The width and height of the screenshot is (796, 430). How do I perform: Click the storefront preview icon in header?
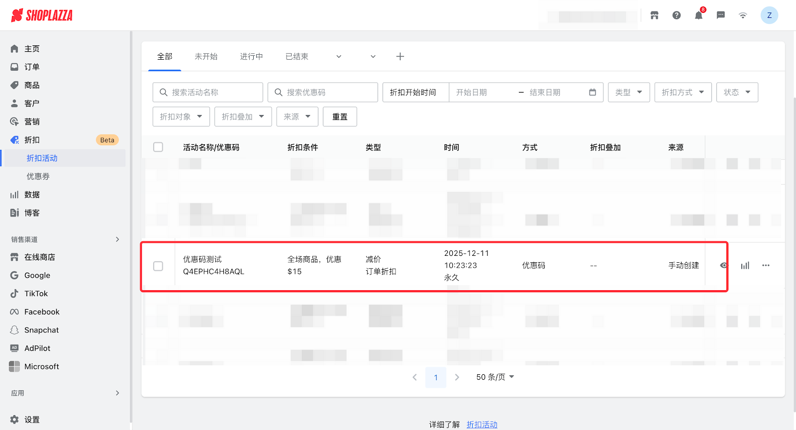[654, 15]
